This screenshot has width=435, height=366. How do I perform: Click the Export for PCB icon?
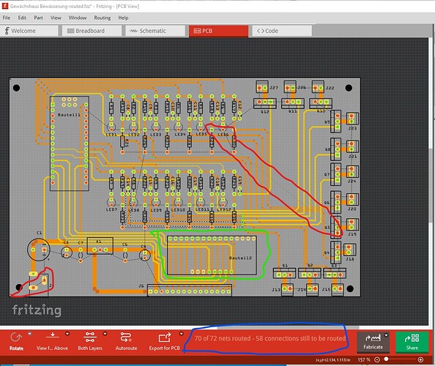point(165,337)
